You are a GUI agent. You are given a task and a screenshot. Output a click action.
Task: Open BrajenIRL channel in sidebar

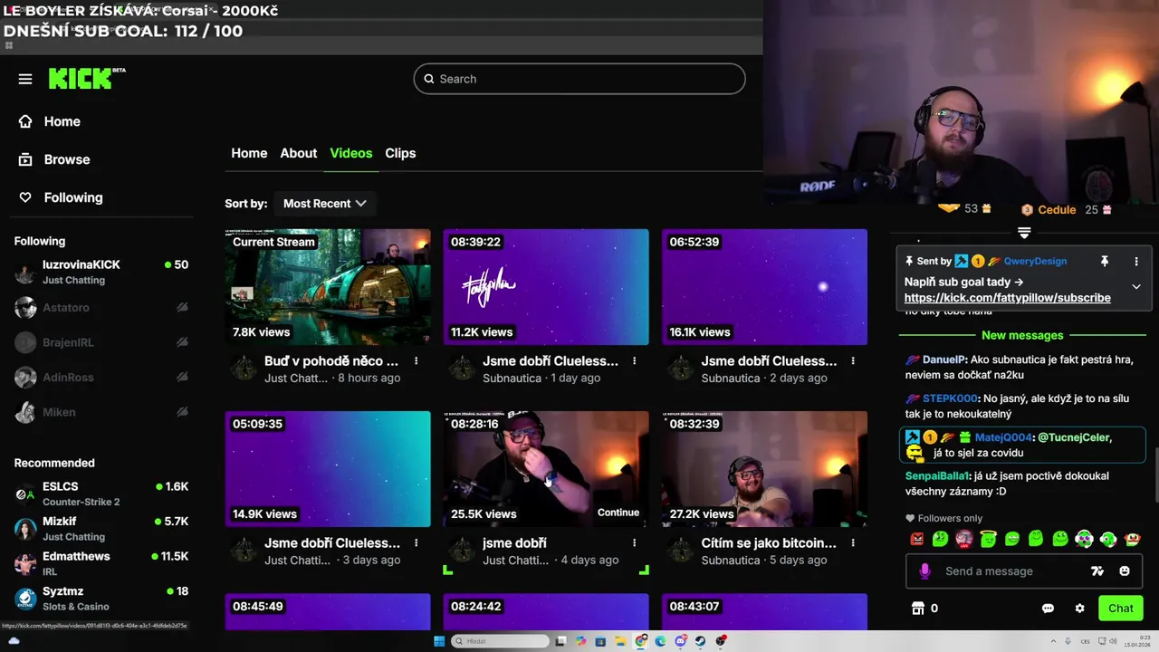[x=101, y=342]
